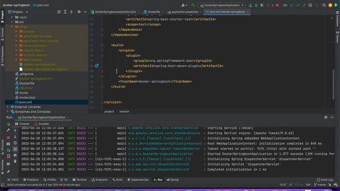Expand the test-classes folder
The image size is (340, 191).
pyautogui.click(x=16, y=59)
